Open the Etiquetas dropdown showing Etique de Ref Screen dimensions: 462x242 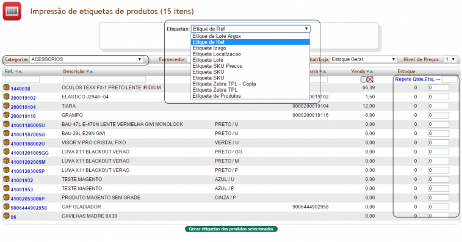coord(250,29)
